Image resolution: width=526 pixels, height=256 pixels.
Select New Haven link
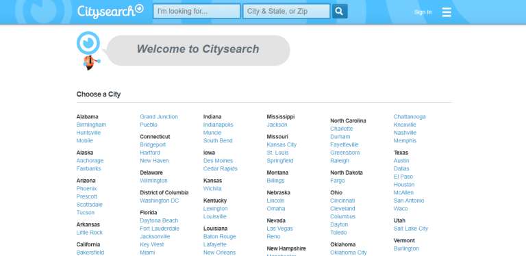154,161
